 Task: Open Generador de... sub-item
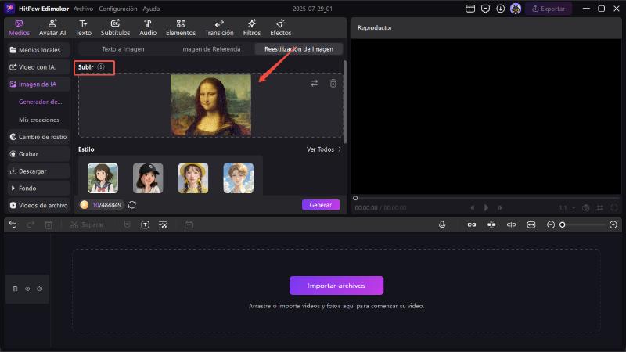click(40, 102)
